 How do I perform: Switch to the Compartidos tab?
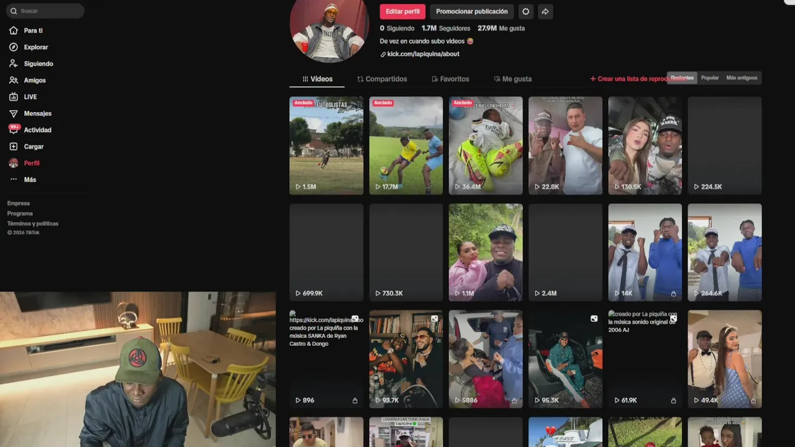tap(382, 79)
